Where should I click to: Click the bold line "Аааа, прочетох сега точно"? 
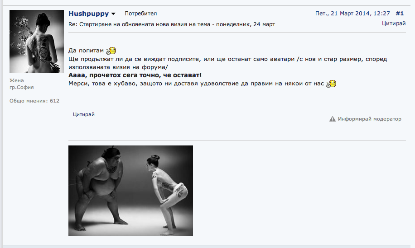click(135, 75)
